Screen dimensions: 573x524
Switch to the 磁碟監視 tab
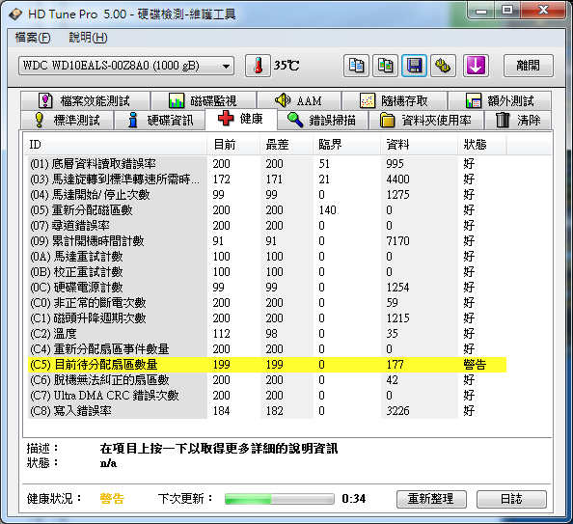pos(204,100)
